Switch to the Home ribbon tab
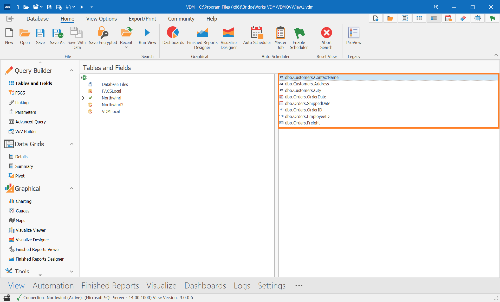The height and width of the screenshot is (302, 500). (67, 19)
